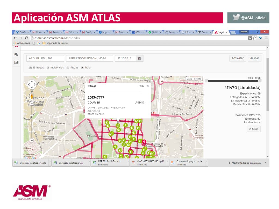Image resolution: width=279 pixels, height=209 pixels.
Task: Switch map to Mapa view
Action: tap(189, 79)
